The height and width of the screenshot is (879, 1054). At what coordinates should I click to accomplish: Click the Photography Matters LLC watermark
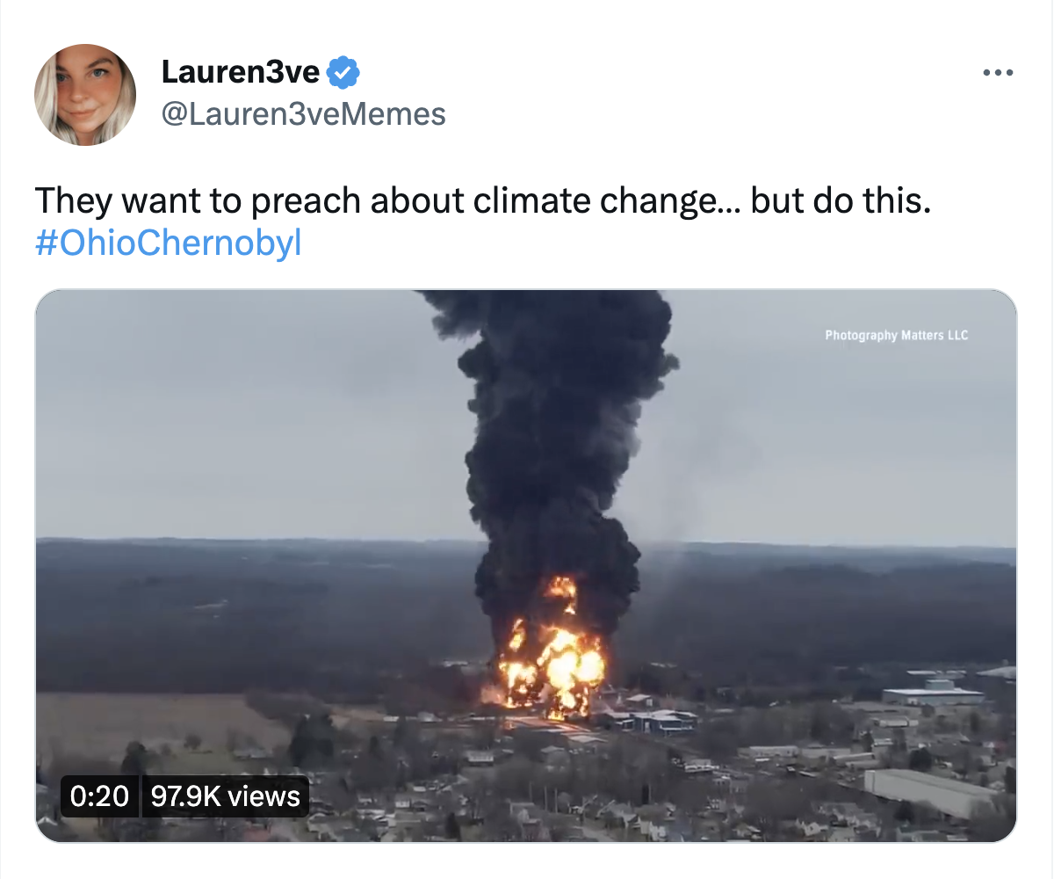[896, 335]
